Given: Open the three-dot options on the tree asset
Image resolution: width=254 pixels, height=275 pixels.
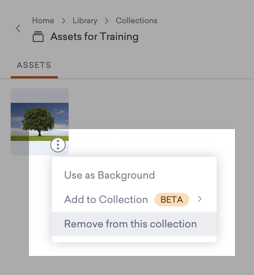Looking at the screenshot, I should click(x=58, y=145).
